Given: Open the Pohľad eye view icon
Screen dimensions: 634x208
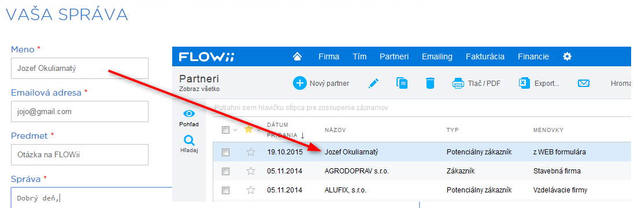Looking at the screenshot, I should tap(189, 114).
